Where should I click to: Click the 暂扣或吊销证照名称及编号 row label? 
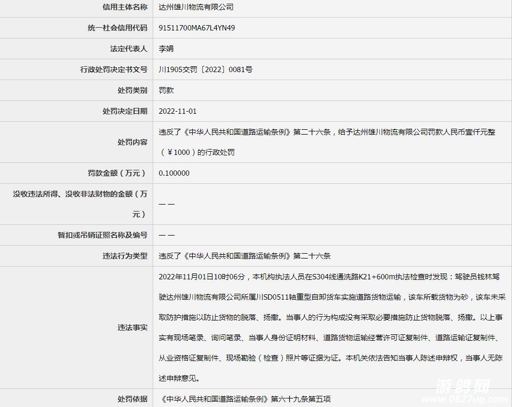103,235
